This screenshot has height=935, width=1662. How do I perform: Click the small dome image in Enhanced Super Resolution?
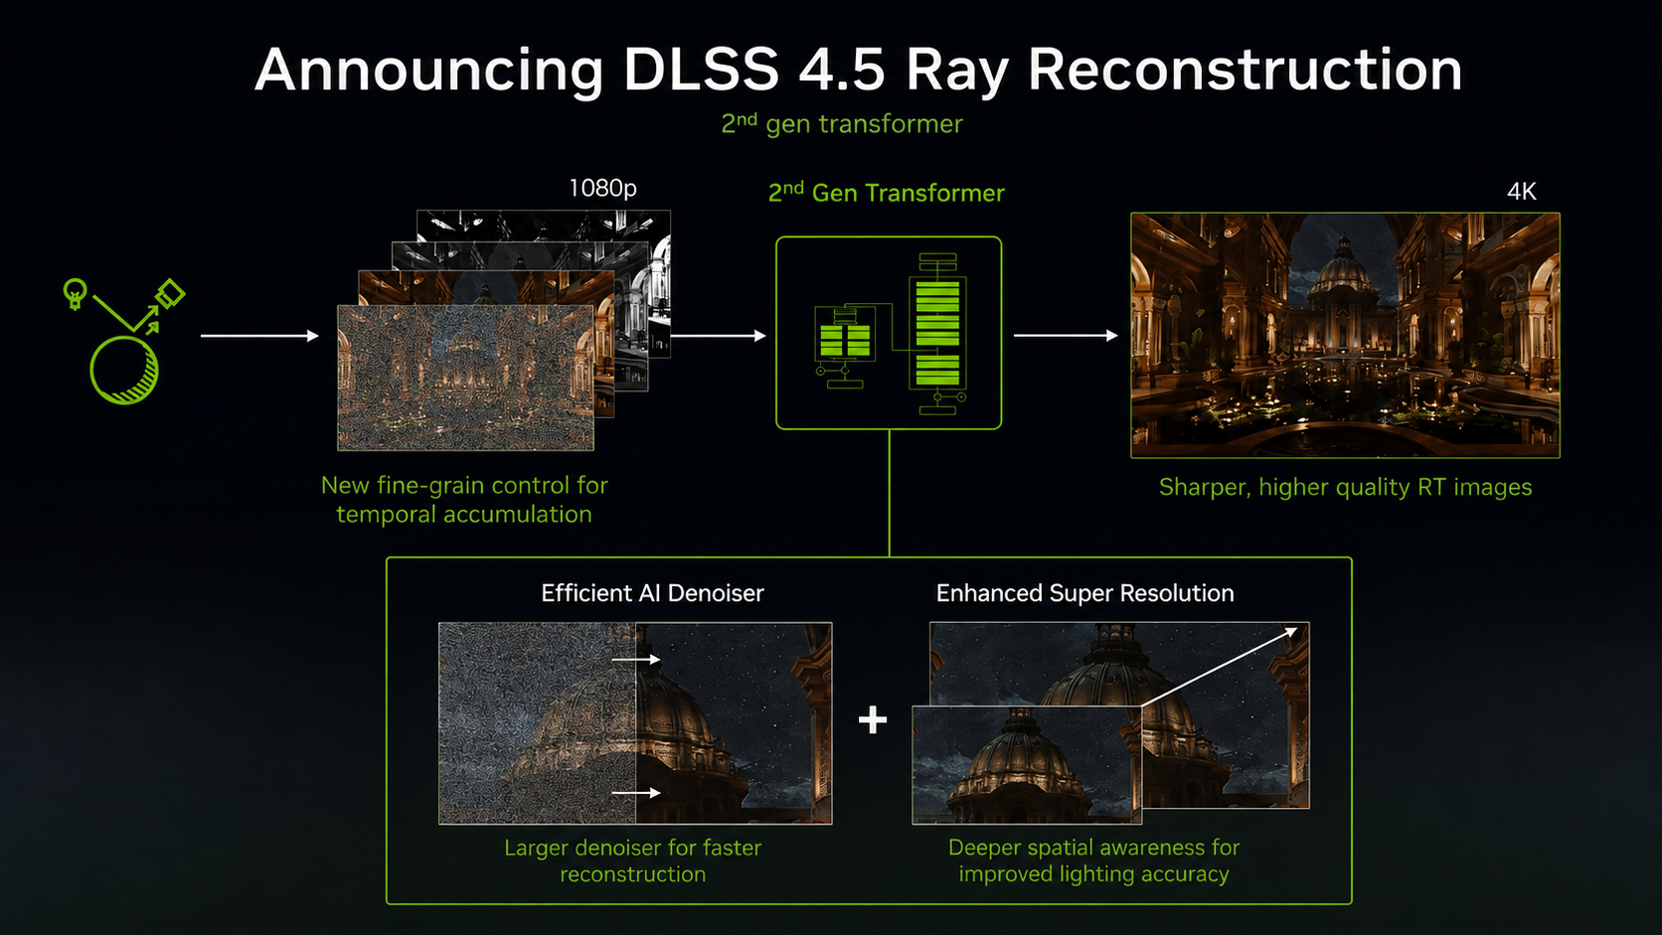(1027, 765)
